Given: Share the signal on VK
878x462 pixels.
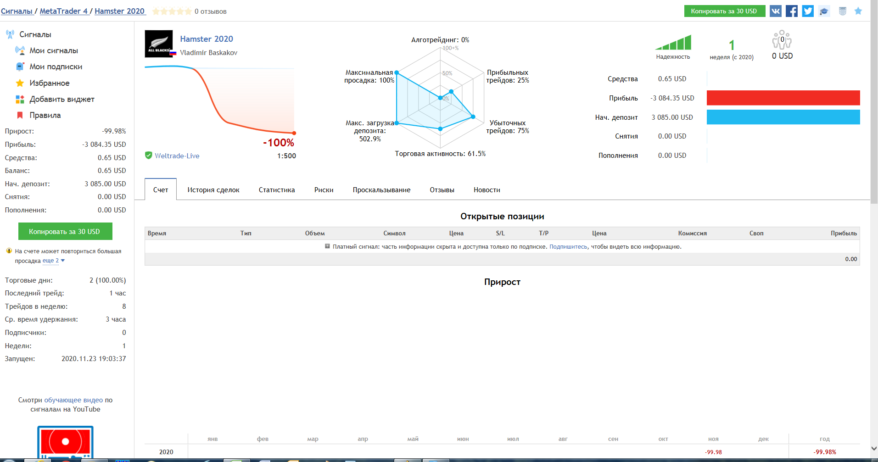Looking at the screenshot, I should (x=776, y=11).
